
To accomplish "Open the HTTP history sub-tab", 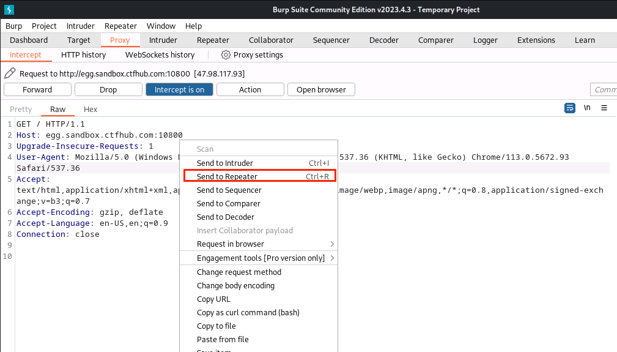I will click(x=83, y=54).
